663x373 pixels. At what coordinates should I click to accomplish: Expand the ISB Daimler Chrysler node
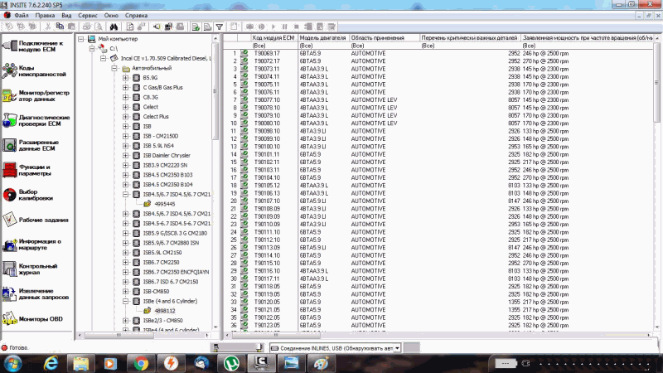pyautogui.click(x=126, y=156)
